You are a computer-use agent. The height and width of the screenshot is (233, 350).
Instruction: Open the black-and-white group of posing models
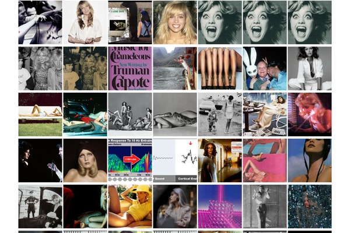(130, 114)
